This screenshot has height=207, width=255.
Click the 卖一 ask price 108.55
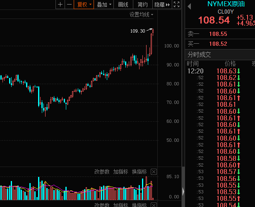[218, 34]
